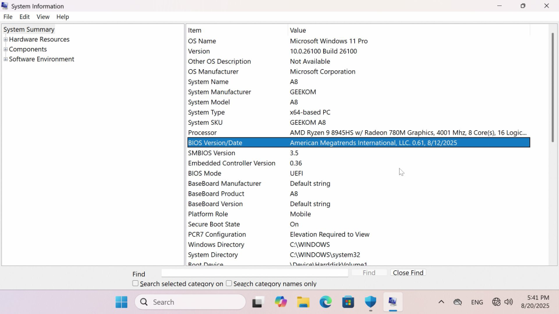559x314 pixels.
Task: Click value 'Elevation Required to View'
Action: pos(329,234)
